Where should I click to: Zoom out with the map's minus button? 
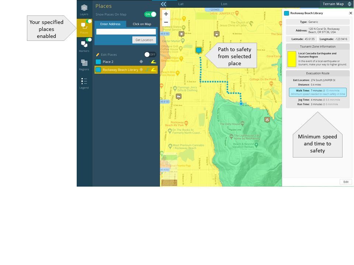(x=166, y=22)
